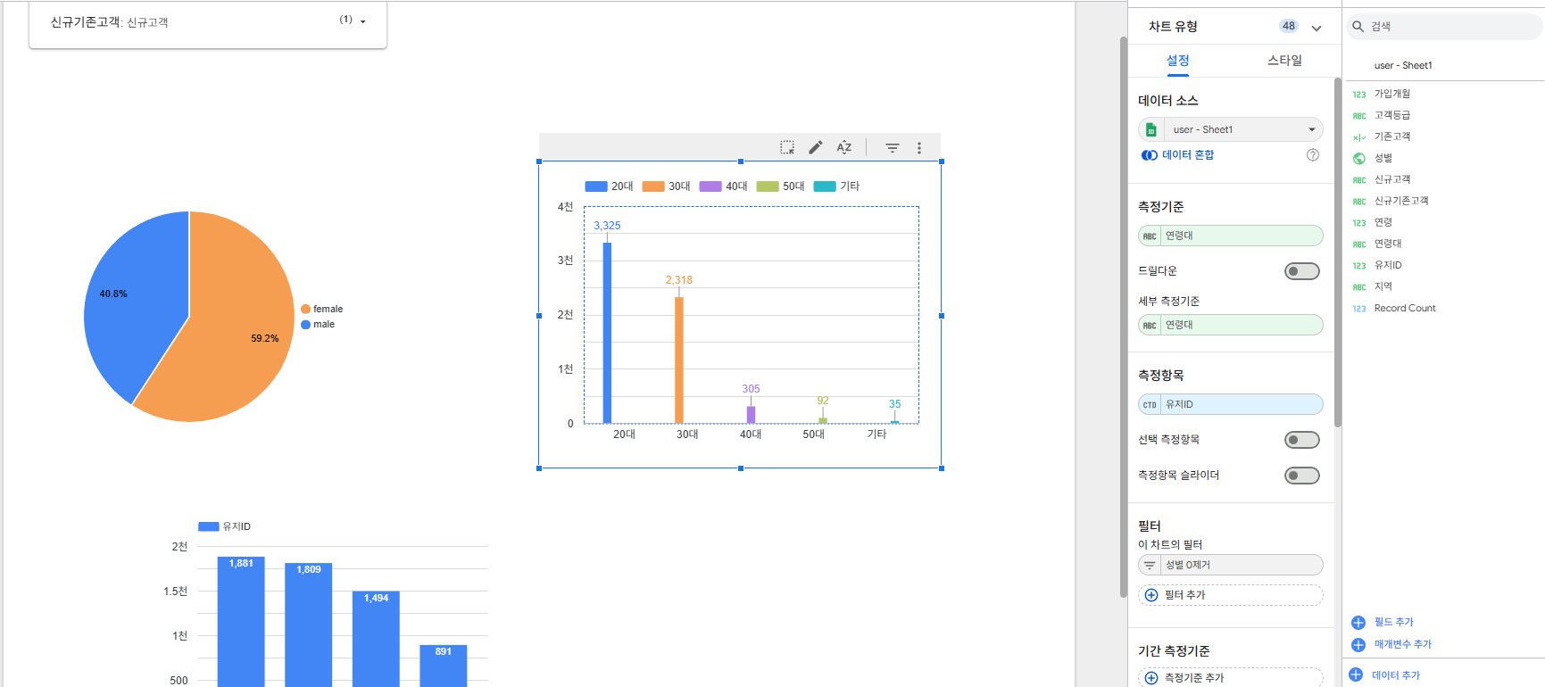Open the user - Sheet1 data source dropdown
This screenshot has height=687, width=1545.
tap(1231, 130)
